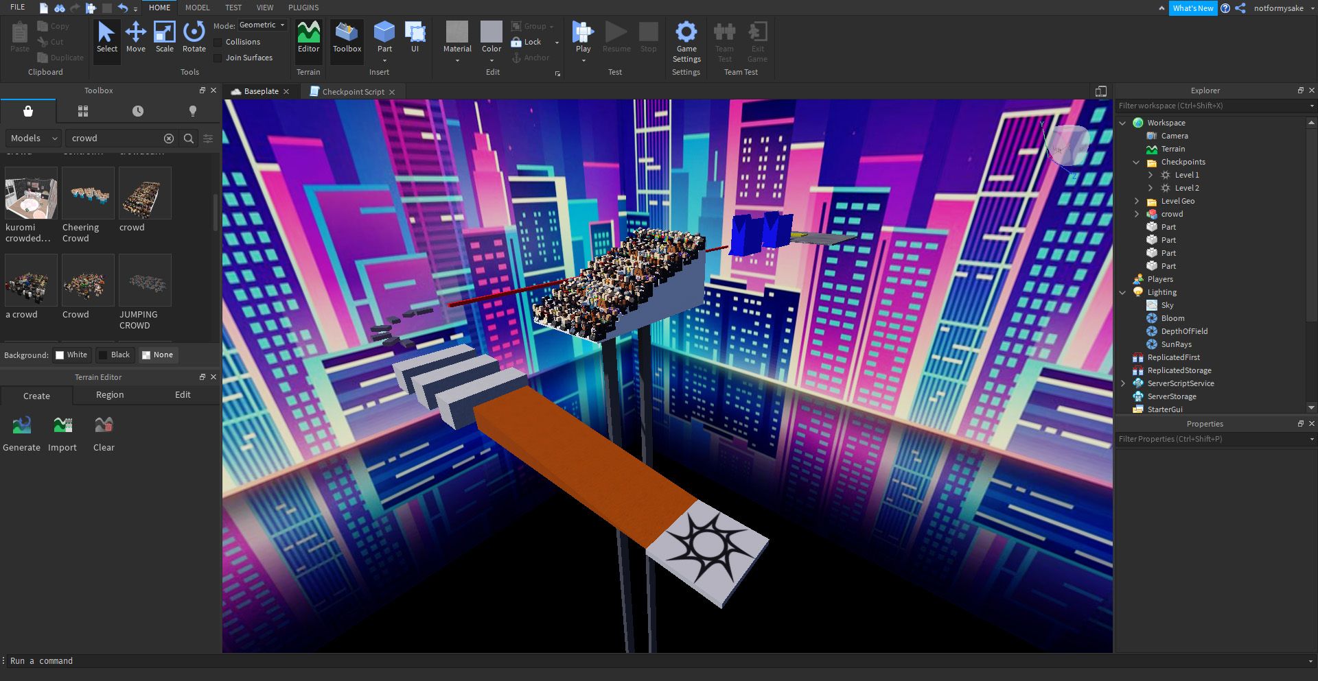The height and width of the screenshot is (681, 1318).
Task: Click Clear terrain tool
Action: click(104, 434)
